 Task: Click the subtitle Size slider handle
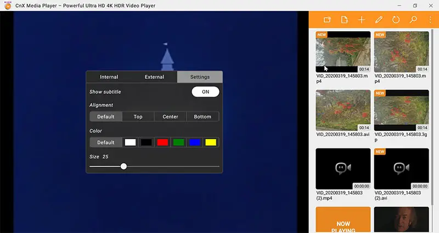click(x=124, y=167)
